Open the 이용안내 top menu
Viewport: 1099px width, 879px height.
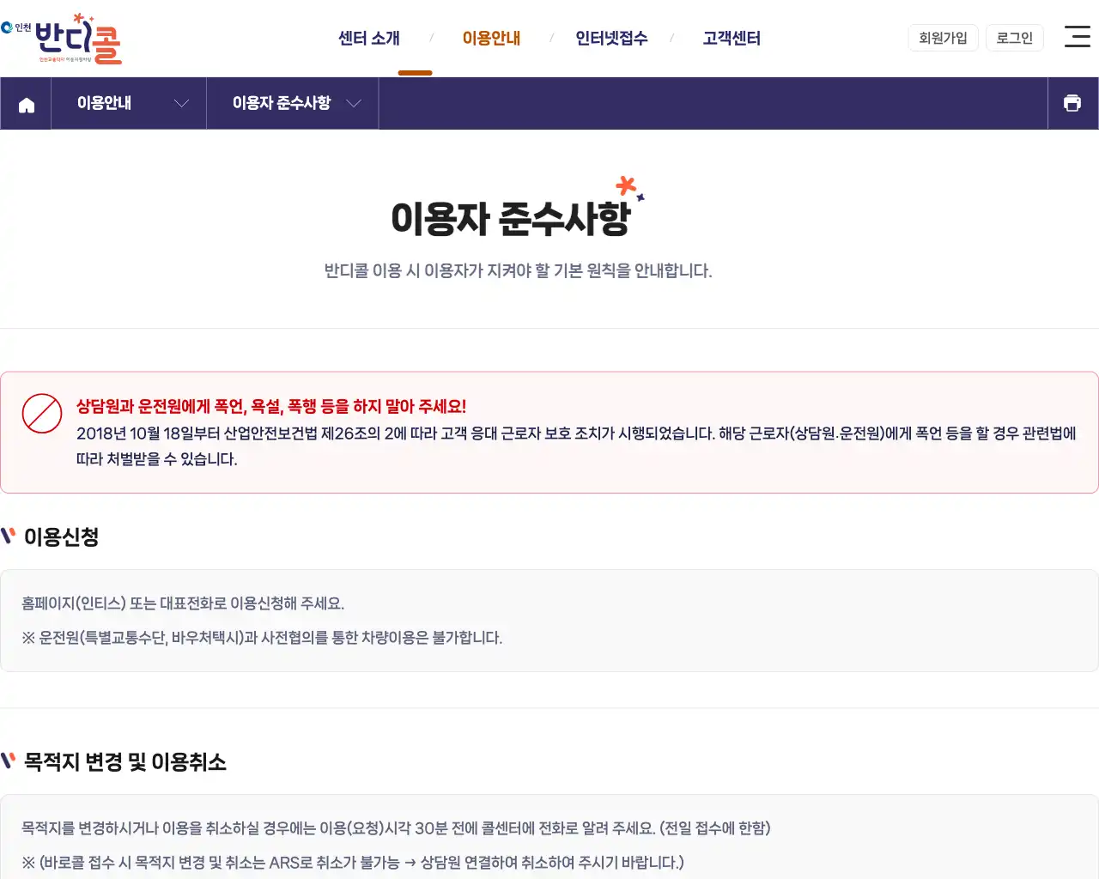(x=491, y=38)
